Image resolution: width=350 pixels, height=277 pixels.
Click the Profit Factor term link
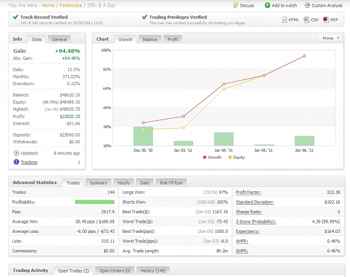coord(248,193)
